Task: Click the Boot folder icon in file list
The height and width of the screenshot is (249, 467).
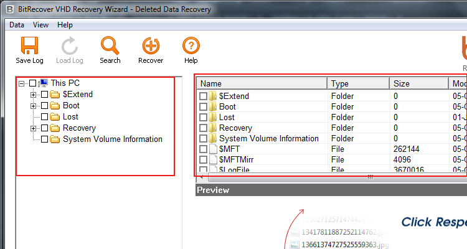Action: pyautogui.click(x=212, y=106)
